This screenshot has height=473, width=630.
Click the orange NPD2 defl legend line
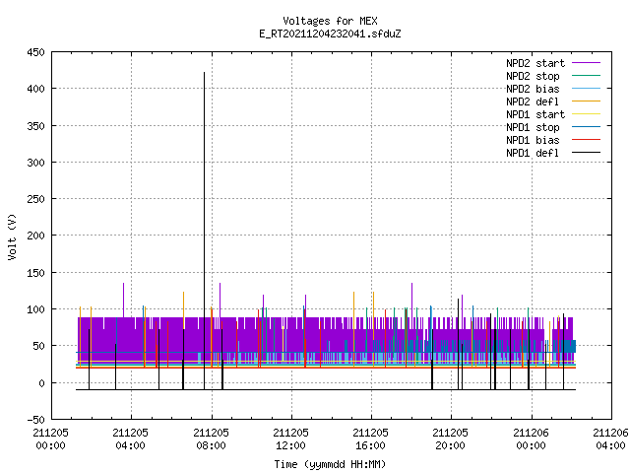[x=587, y=101]
